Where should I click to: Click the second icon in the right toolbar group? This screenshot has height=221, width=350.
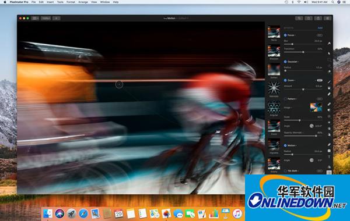pos(309,18)
